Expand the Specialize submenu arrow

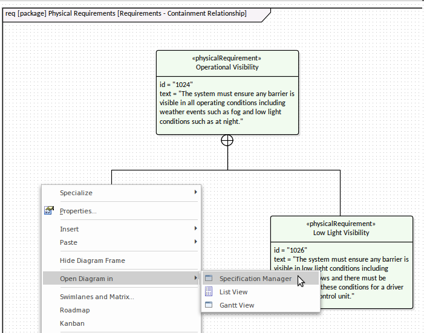[x=195, y=193]
